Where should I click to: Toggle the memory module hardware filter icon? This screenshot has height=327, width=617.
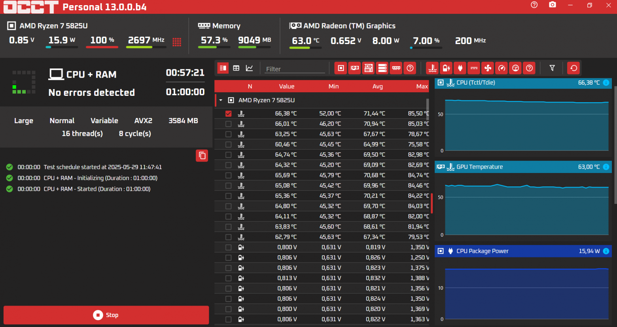(396, 68)
